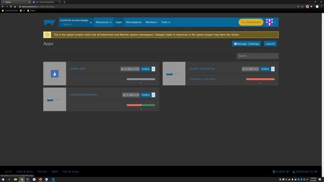Click the cluster-alerting Installing status badge
The image size is (324, 182).
point(145,69)
